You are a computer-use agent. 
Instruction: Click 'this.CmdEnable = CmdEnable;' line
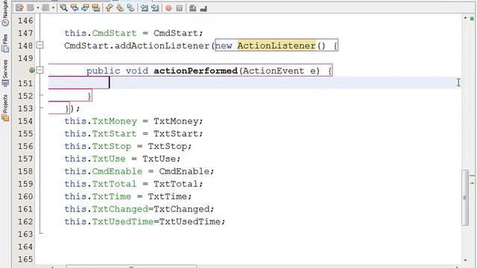(139, 171)
